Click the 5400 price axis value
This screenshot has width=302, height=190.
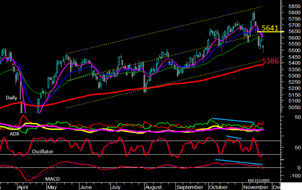tap(293, 63)
